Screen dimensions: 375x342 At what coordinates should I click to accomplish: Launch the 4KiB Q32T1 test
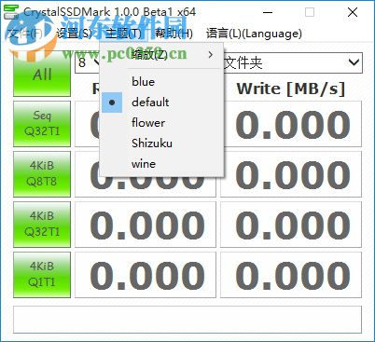[42, 225]
